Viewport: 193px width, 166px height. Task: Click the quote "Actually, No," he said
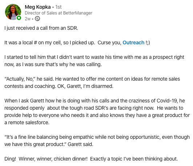coord(29,79)
